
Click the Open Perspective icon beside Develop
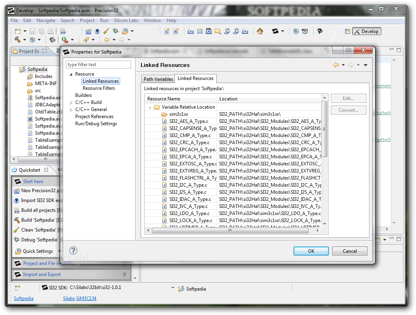347,31
